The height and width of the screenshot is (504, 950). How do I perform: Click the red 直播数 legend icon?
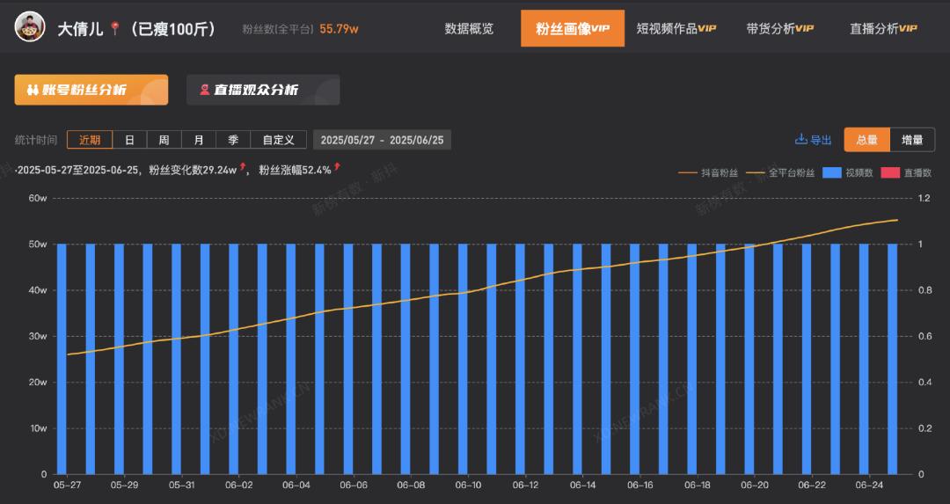click(889, 173)
